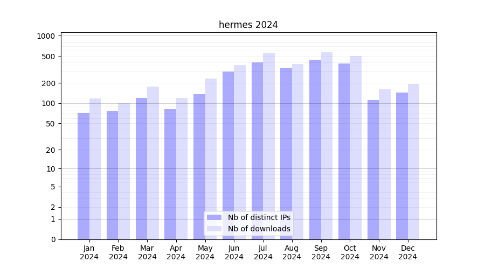The image size is (485, 269).
Task: Click the light 'Nb of downloads' legend swatch
Action: coord(214,229)
